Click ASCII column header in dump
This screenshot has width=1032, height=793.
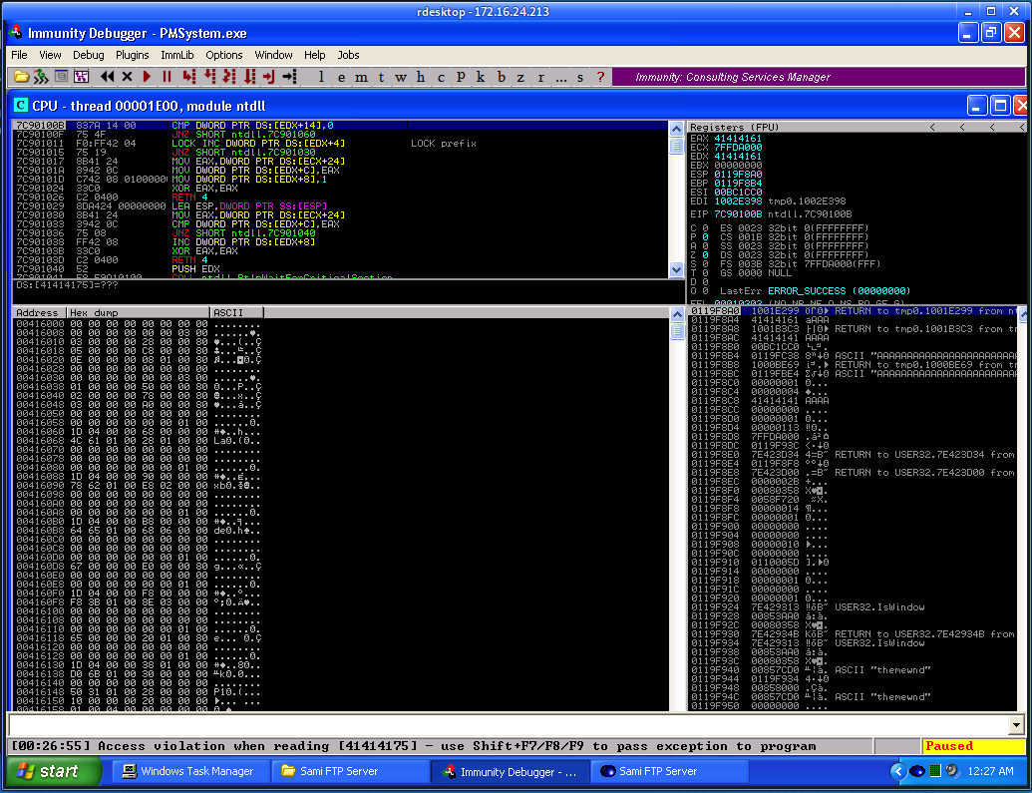pyautogui.click(x=236, y=313)
